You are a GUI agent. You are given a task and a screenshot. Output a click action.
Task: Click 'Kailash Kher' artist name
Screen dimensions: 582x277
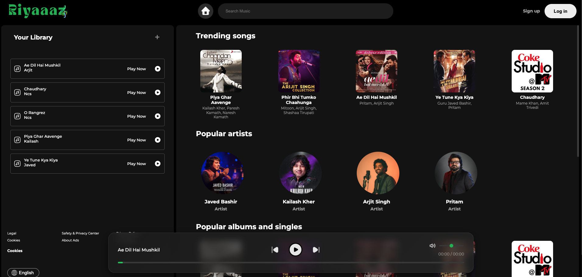click(x=299, y=202)
